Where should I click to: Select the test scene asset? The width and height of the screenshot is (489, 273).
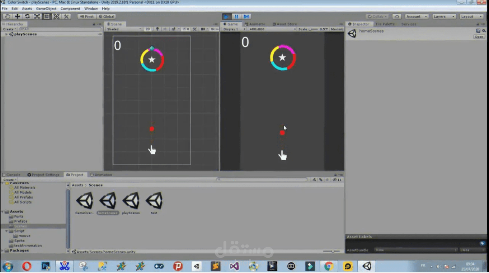(154, 204)
